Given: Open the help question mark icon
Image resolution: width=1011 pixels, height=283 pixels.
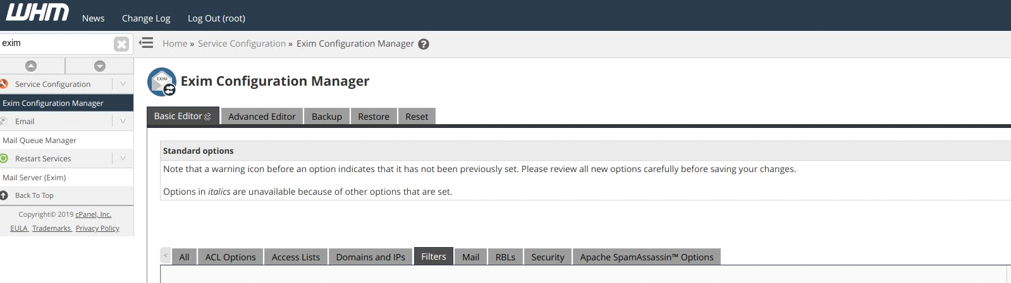Looking at the screenshot, I should coord(424,44).
